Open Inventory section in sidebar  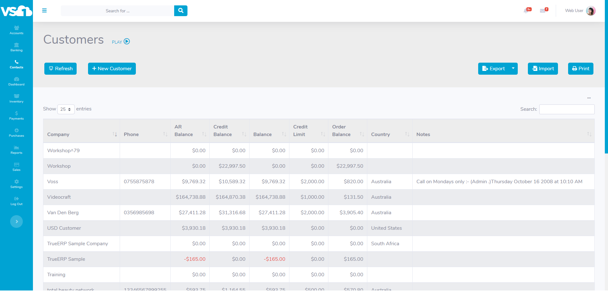pyautogui.click(x=16, y=98)
